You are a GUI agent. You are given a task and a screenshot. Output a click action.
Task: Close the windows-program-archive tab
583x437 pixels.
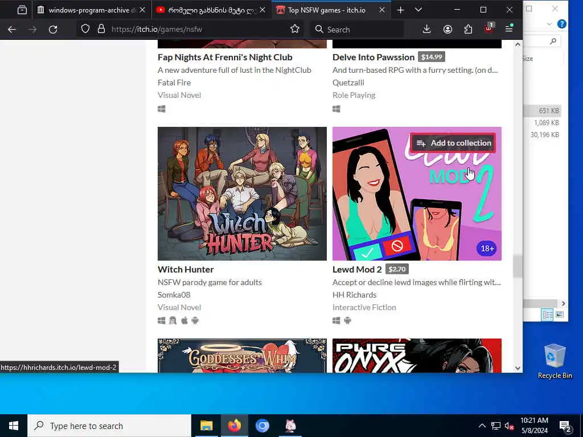pos(142,10)
